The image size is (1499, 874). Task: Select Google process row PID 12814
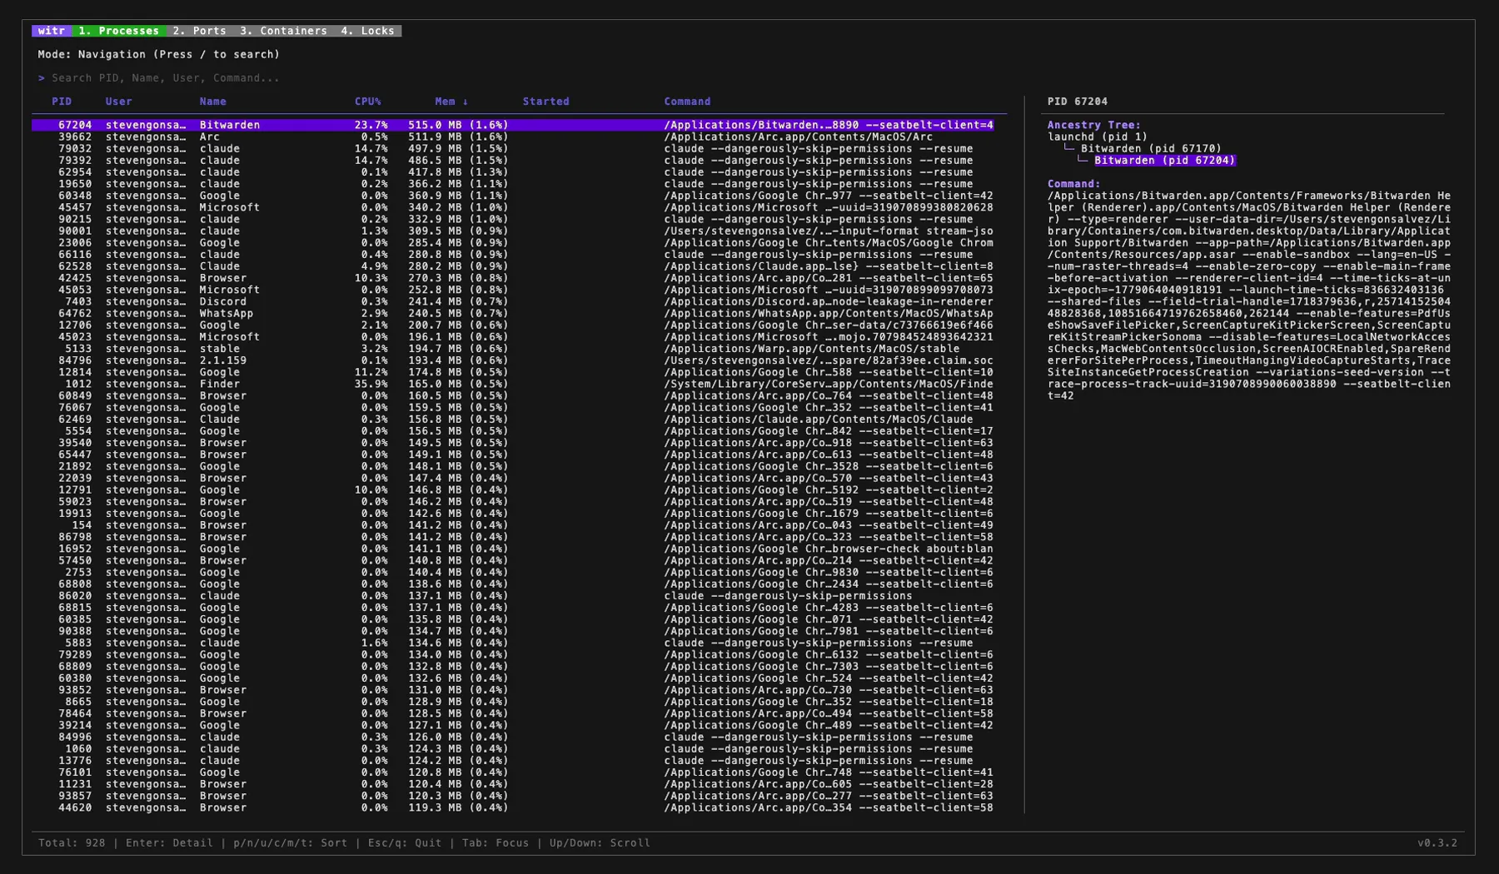point(519,372)
